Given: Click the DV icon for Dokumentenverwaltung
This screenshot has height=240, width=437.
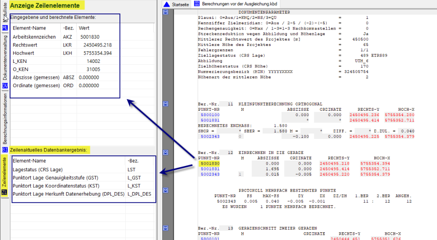Looking at the screenshot, I should (x=5, y=86).
